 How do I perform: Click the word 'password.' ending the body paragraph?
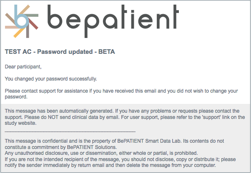click(x=16, y=96)
